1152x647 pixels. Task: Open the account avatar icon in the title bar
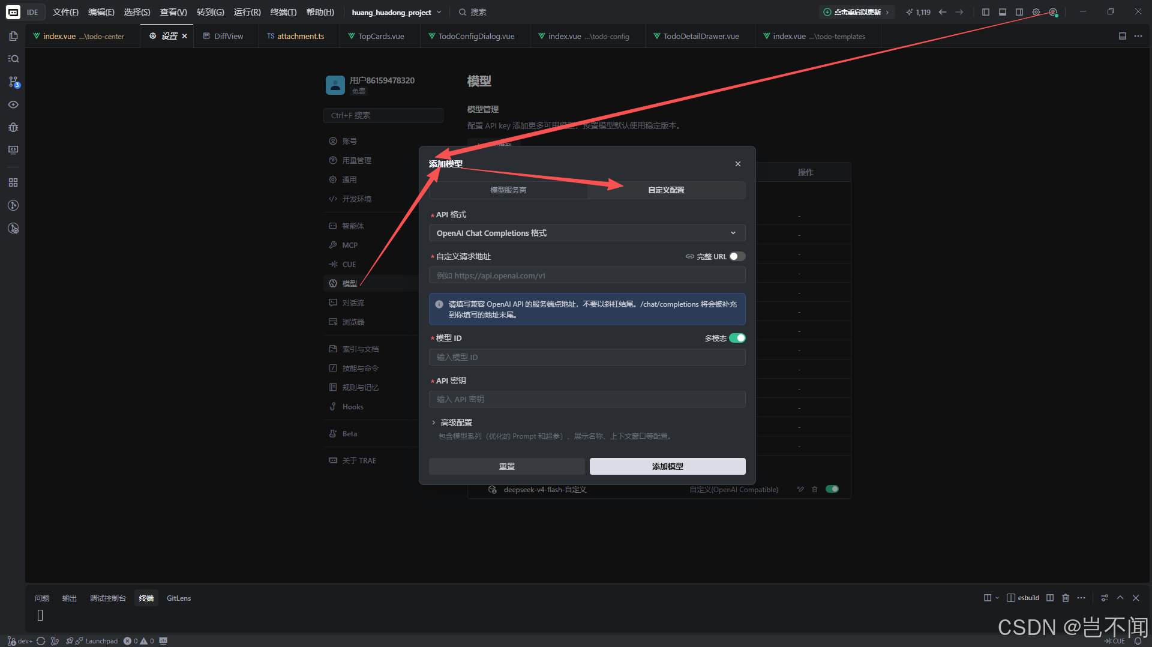[x=1053, y=12]
